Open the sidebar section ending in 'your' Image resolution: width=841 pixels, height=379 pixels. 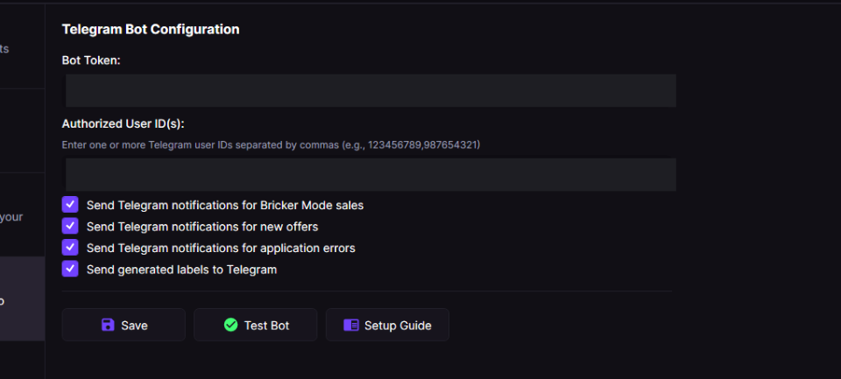(22, 214)
